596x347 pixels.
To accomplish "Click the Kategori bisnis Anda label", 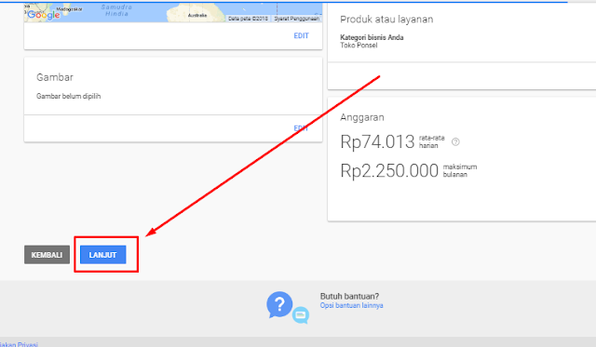I will click(372, 37).
